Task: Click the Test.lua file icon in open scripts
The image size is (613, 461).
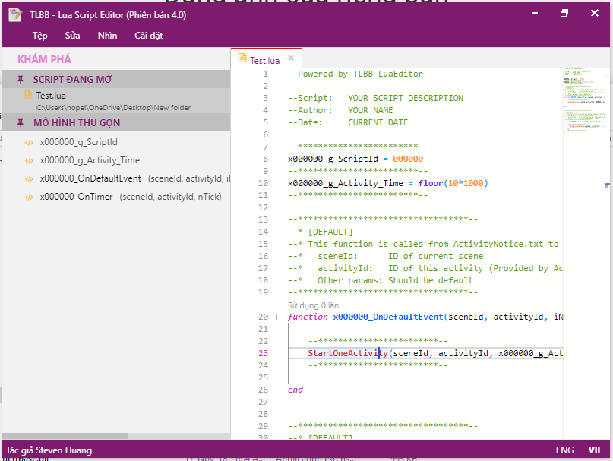Action: tap(28, 95)
